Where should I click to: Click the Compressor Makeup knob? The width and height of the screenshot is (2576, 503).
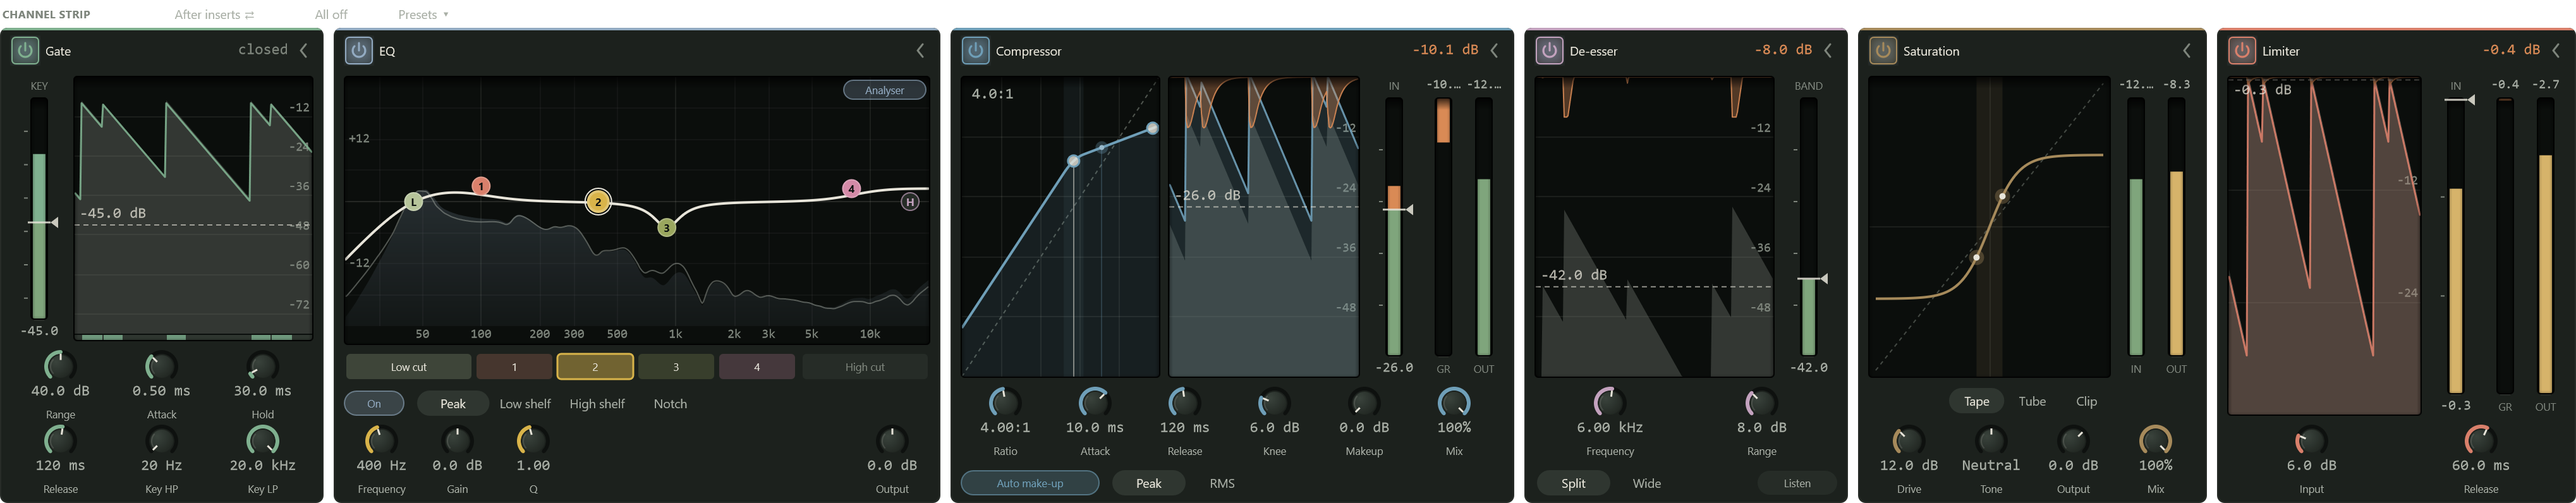point(1364,402)
